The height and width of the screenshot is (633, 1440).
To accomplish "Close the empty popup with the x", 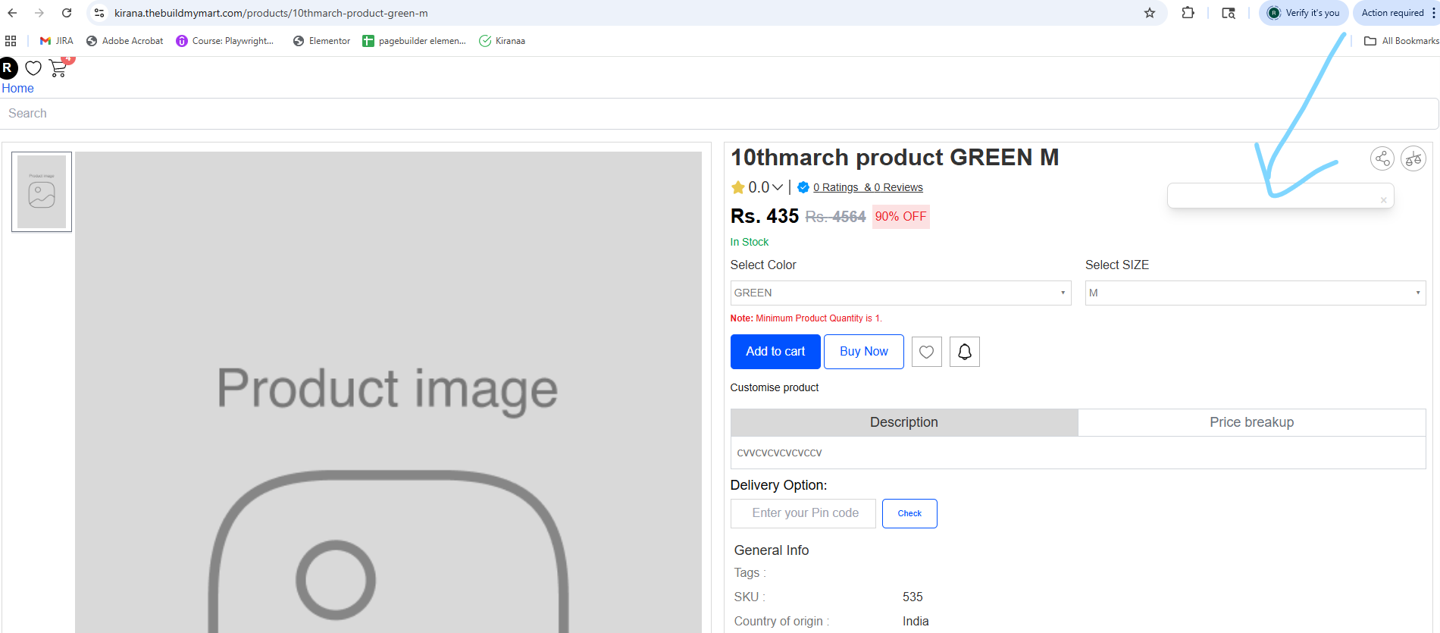I will [x=1384, y=200].
